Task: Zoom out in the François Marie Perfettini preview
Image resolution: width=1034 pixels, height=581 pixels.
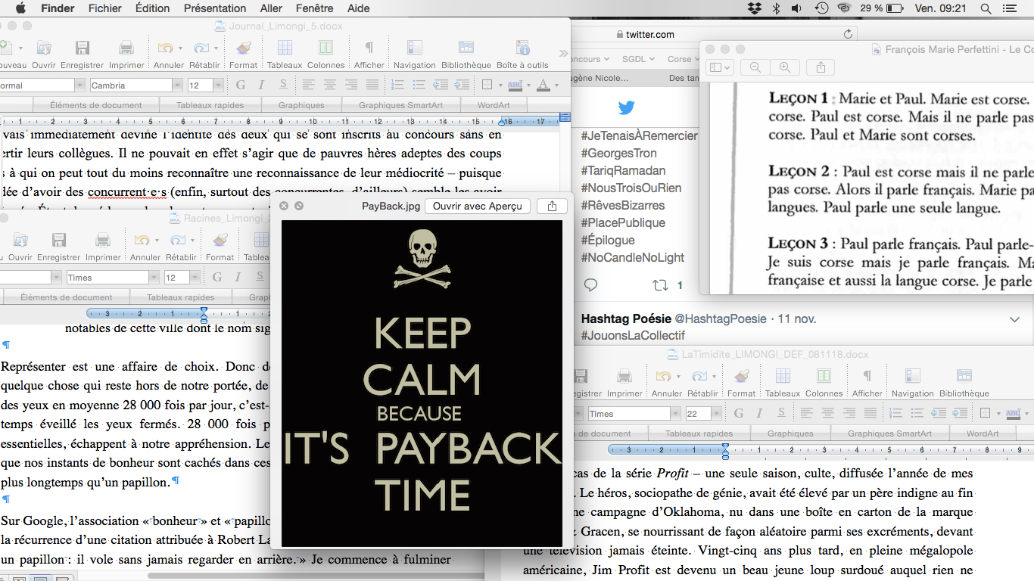Action: [755, 67]
